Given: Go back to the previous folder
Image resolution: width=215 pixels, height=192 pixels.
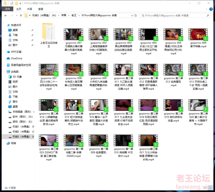Looking at the screenshot, I should pos(6,16).
